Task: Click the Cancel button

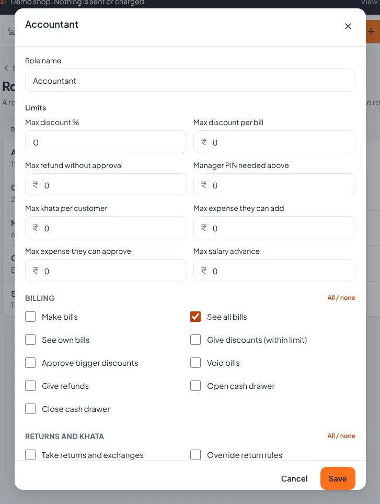Action: pos(294,478)
